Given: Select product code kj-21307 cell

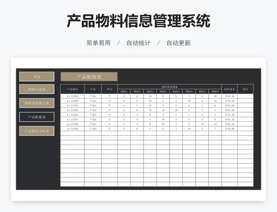Looking at the screenshot, I should pyautogui.click(x=73, y=120).
